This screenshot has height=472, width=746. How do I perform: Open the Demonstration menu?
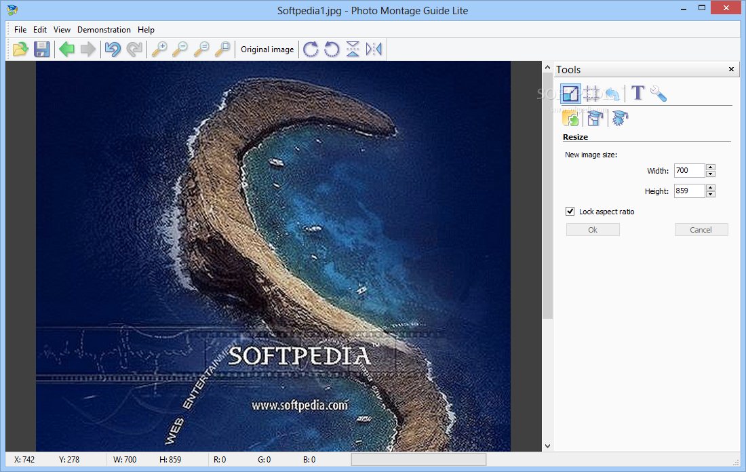pos(104,30)
